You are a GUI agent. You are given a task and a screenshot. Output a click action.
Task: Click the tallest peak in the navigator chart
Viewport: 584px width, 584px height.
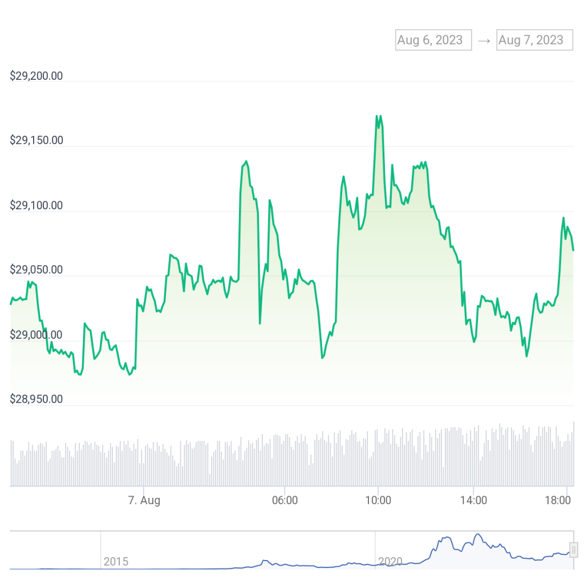pyautogui.click(x=477, y=535)
